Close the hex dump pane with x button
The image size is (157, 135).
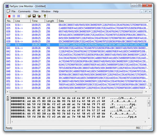pyautogui.click(x=8, y=97)
